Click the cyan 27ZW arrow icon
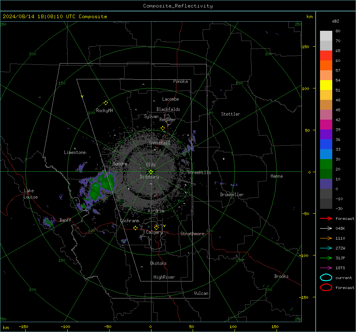 (326, 248)
